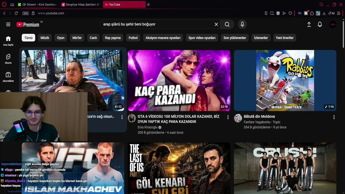This screenshot has width=345, height=194.
Task: Bookmark the page with the heart icon
Action: [x=290, y=13]
